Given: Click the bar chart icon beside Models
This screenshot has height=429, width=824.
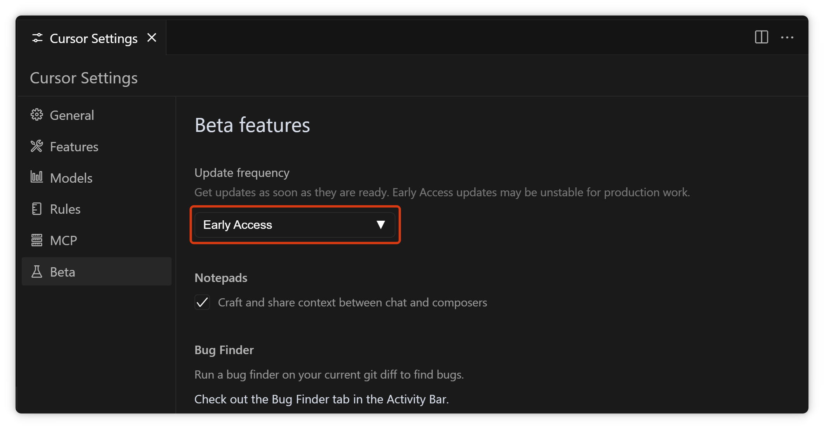Looking at the screenshot, I should pos(37,177).
